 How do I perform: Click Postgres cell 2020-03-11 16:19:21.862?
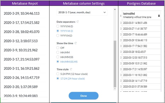click(x=142, y=75)
